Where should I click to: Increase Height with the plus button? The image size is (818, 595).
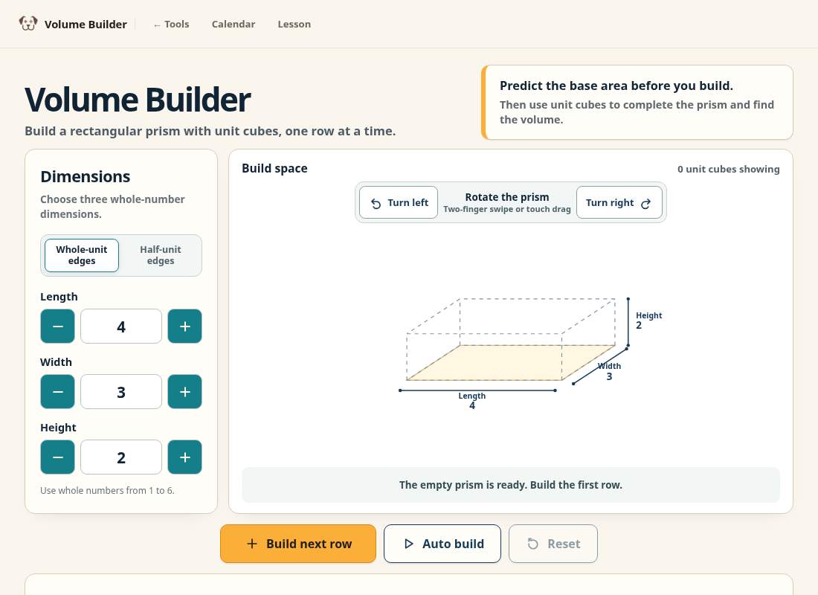[x=184, y=457]
